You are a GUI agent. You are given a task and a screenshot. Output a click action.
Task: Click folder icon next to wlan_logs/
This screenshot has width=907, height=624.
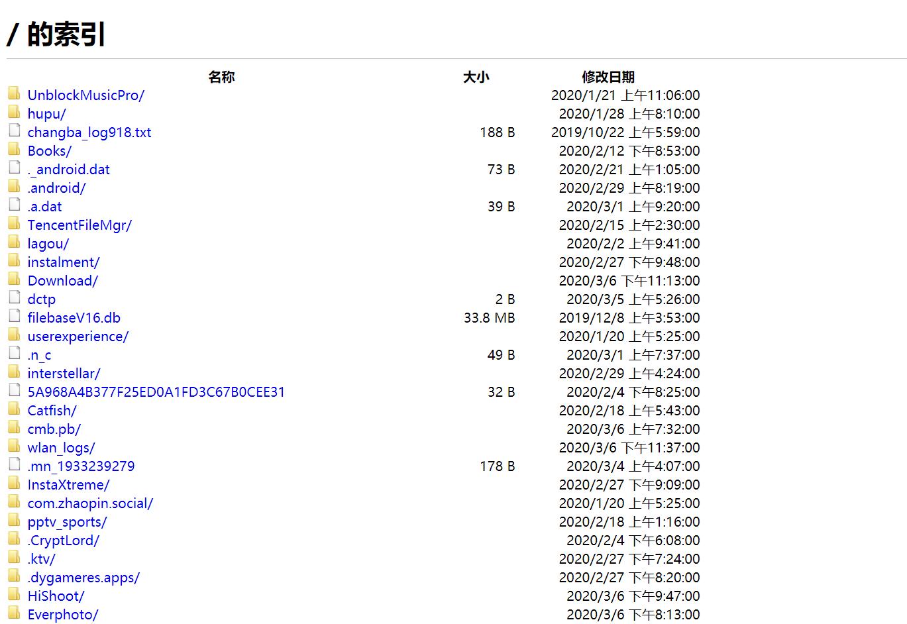[14, 445]
